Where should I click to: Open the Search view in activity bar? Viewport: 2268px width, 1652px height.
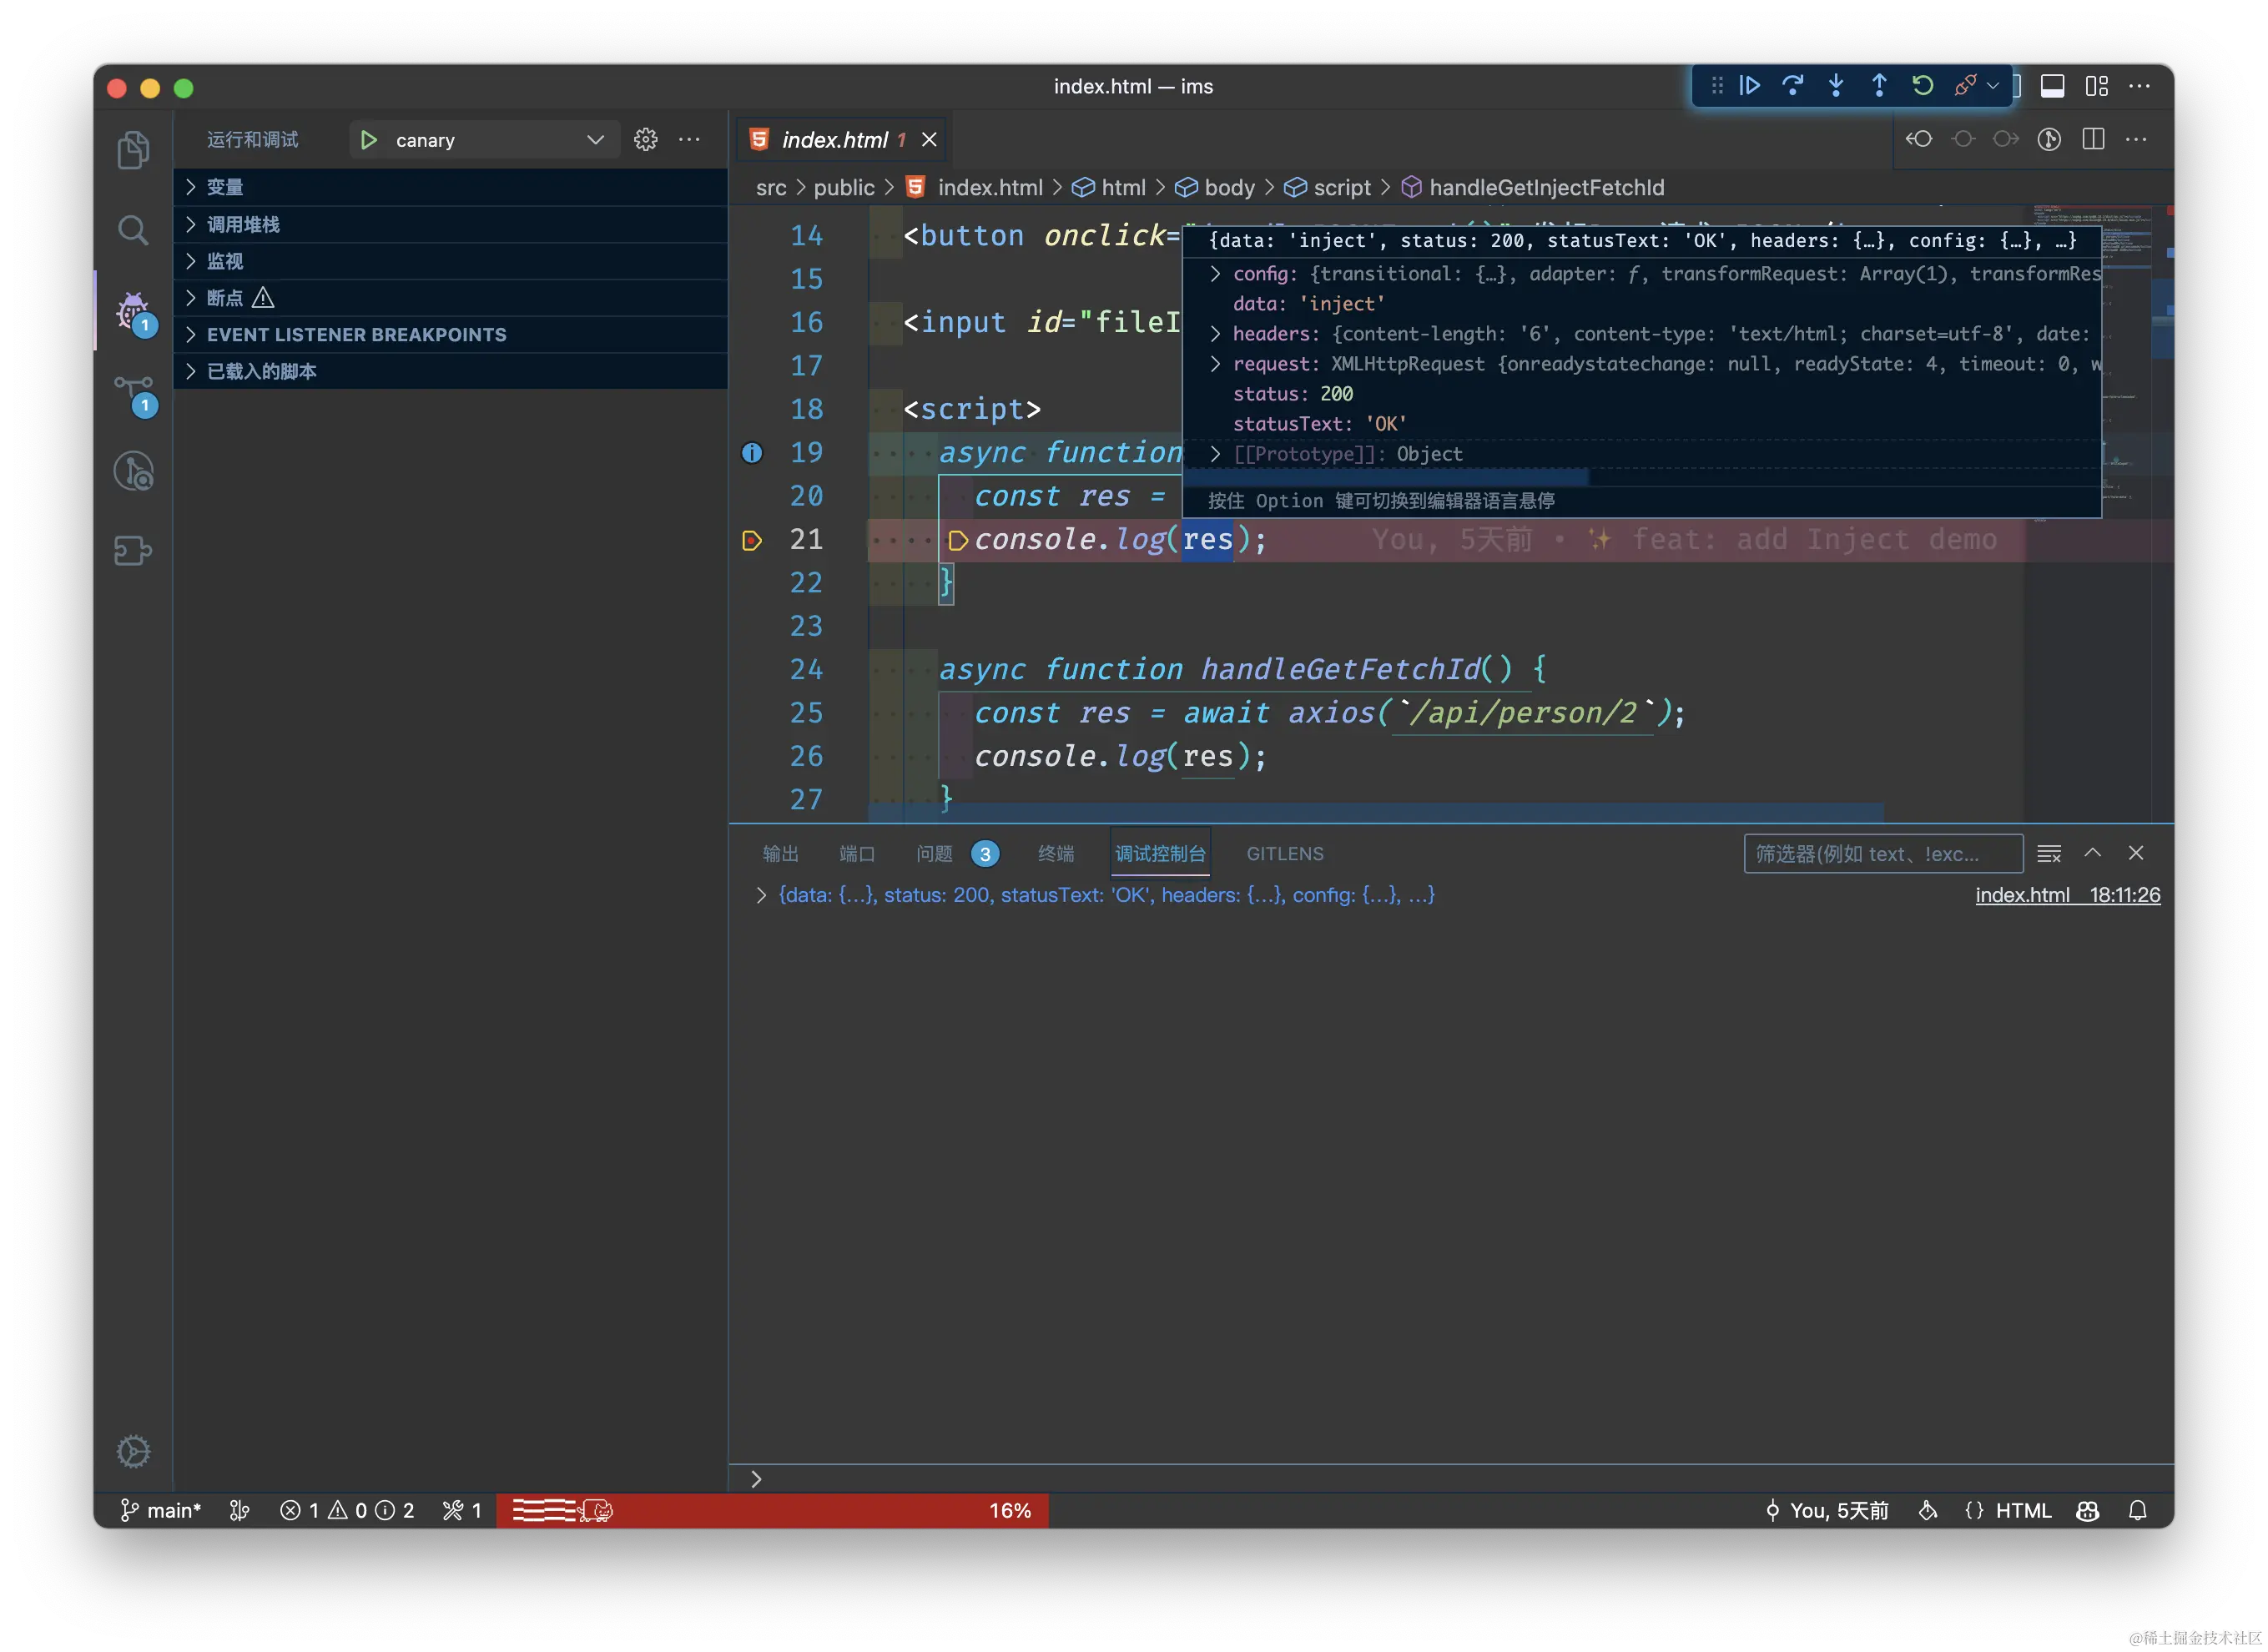point(133,230)
